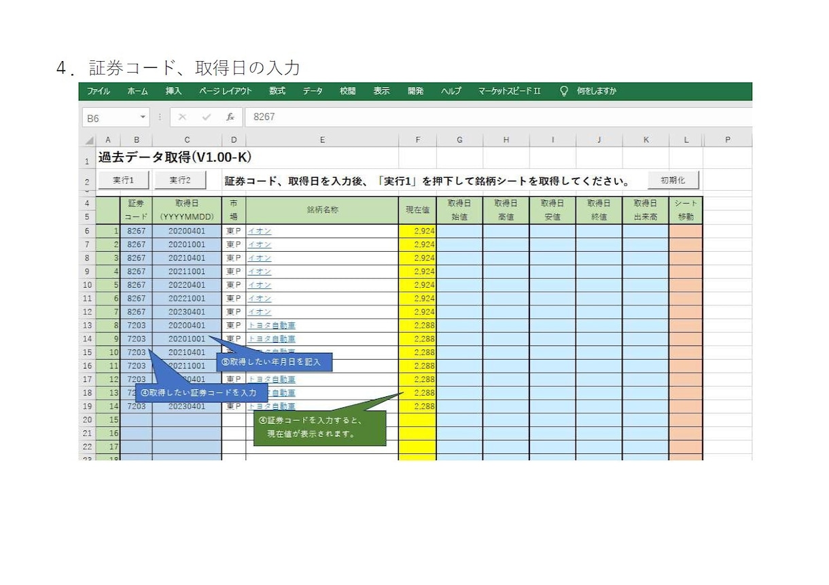
Task: Click the formula bar confirm checkmark icon
Action: click(207, 117)
